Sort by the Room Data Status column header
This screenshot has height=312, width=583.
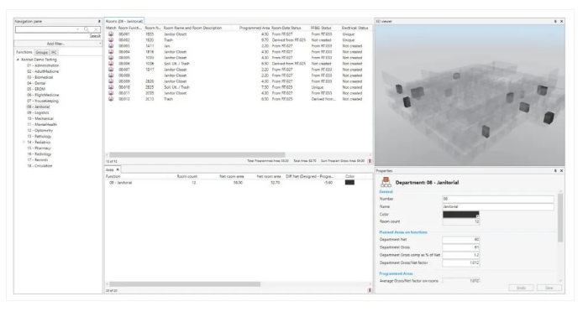pyautogui.click(x=286, y=28)
